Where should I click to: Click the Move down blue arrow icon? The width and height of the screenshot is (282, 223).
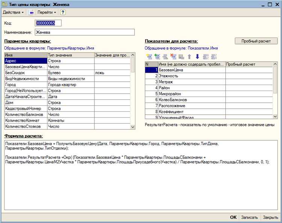[x=197, y=57]
